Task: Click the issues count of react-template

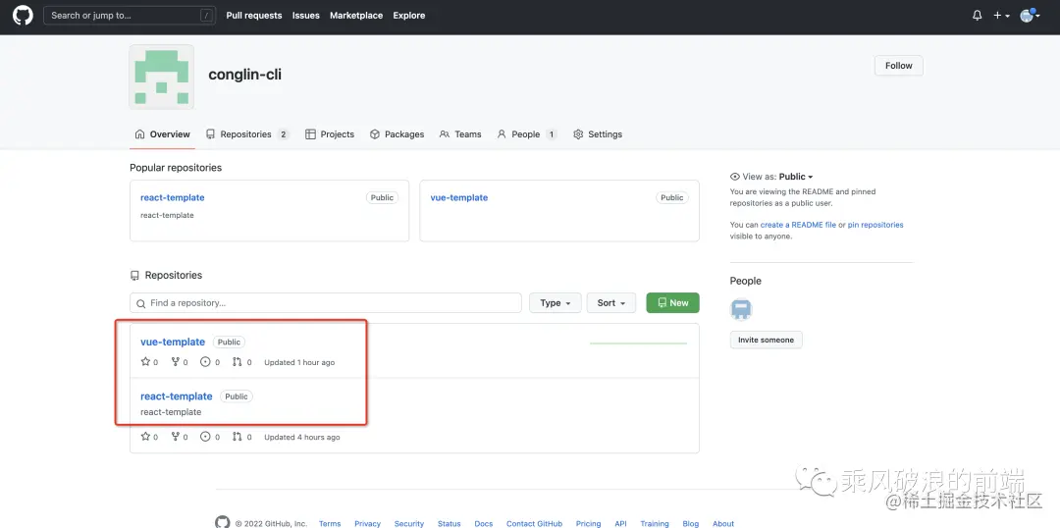Action: tap(210, 437)
